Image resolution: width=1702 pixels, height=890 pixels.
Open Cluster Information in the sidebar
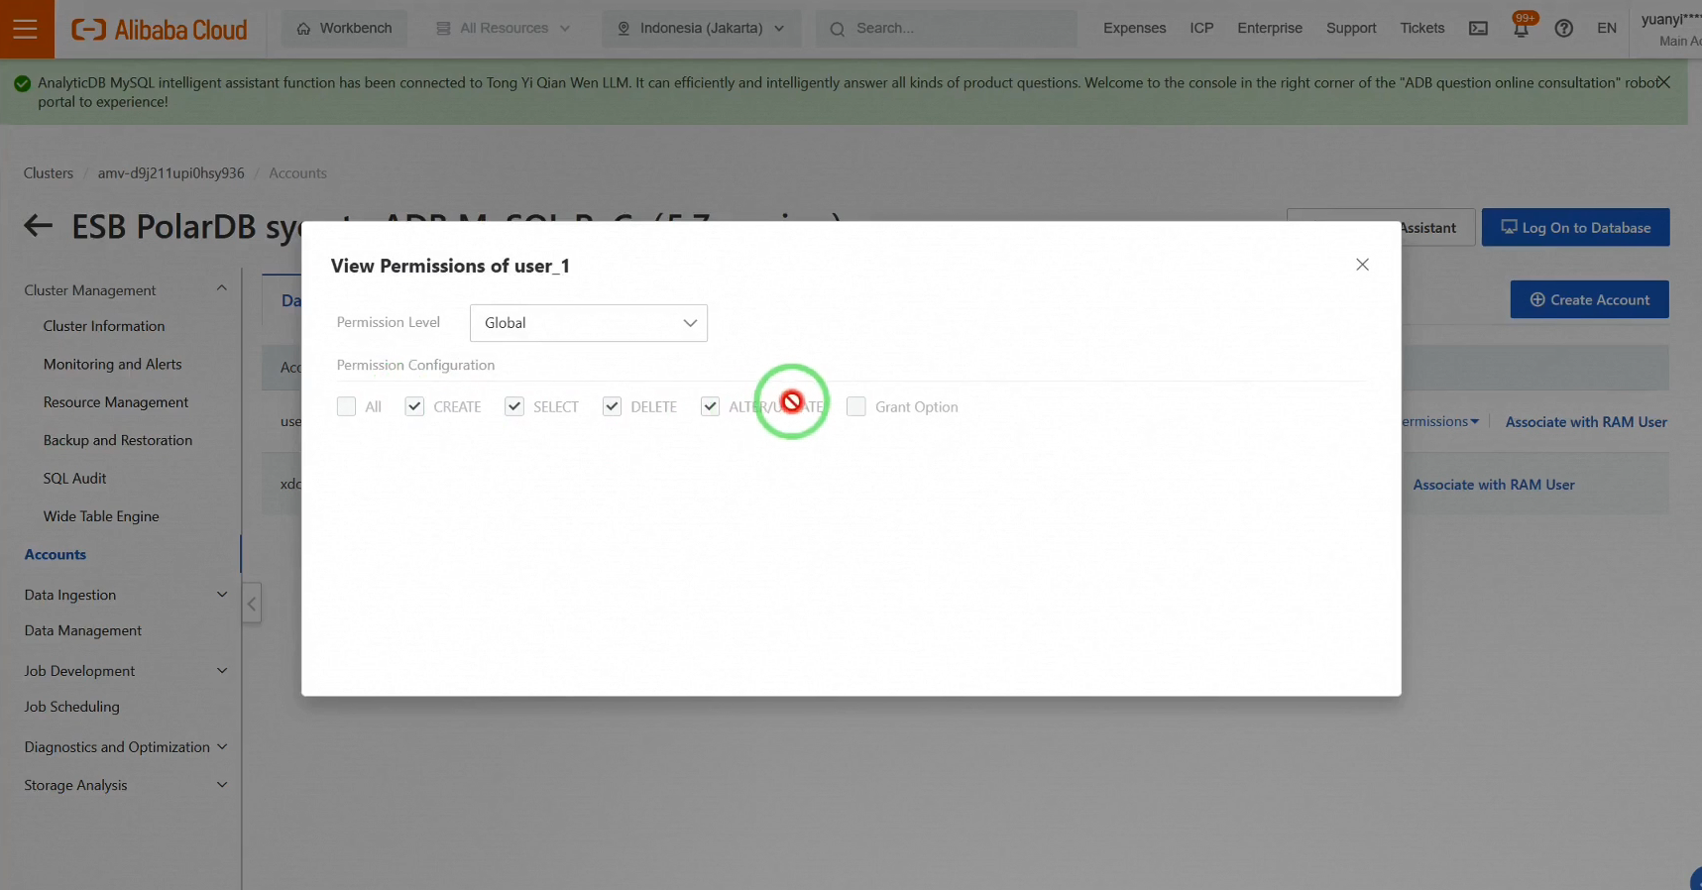pyautogui.click(x=104, y=326)
